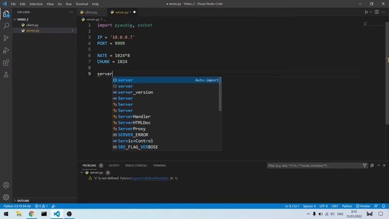This screenshot has width=389, height=219.
Task: Change the CRLF line ending
Action: (x=335, y=206)
